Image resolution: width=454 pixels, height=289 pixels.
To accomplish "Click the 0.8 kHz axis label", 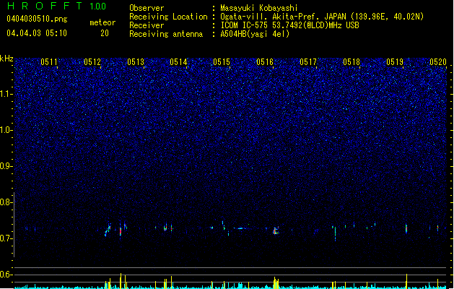I will click(x=6, y=202).
